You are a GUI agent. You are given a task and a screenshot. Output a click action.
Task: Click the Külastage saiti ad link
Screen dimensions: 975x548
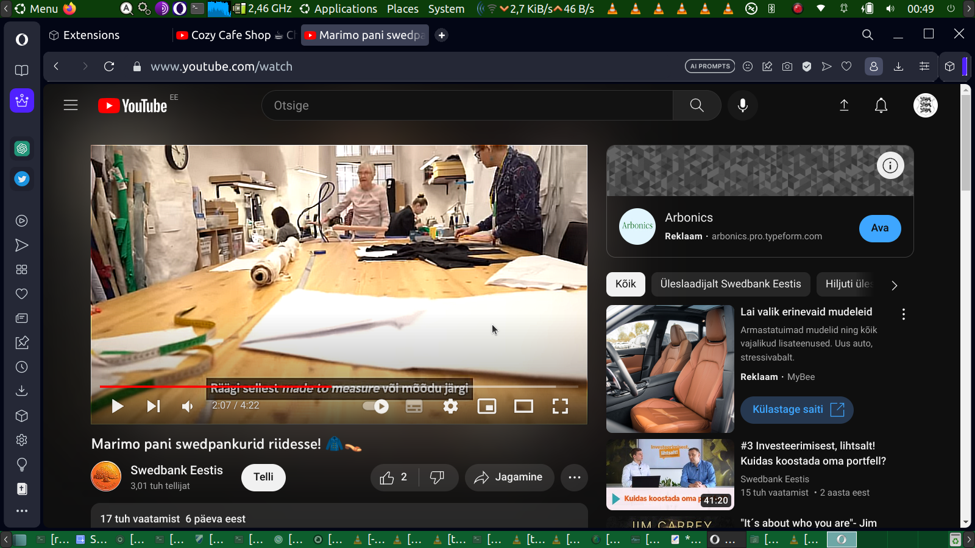tap(796, 410)
